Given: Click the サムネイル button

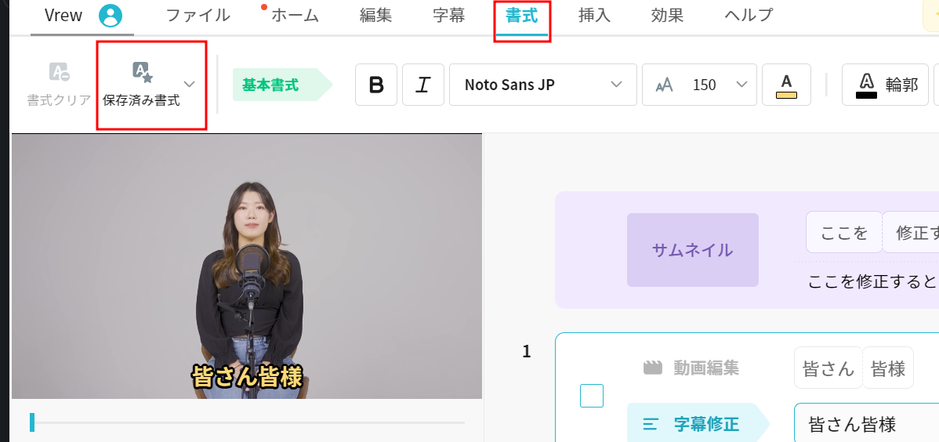Looking at the screenshot, I should 692,250.
